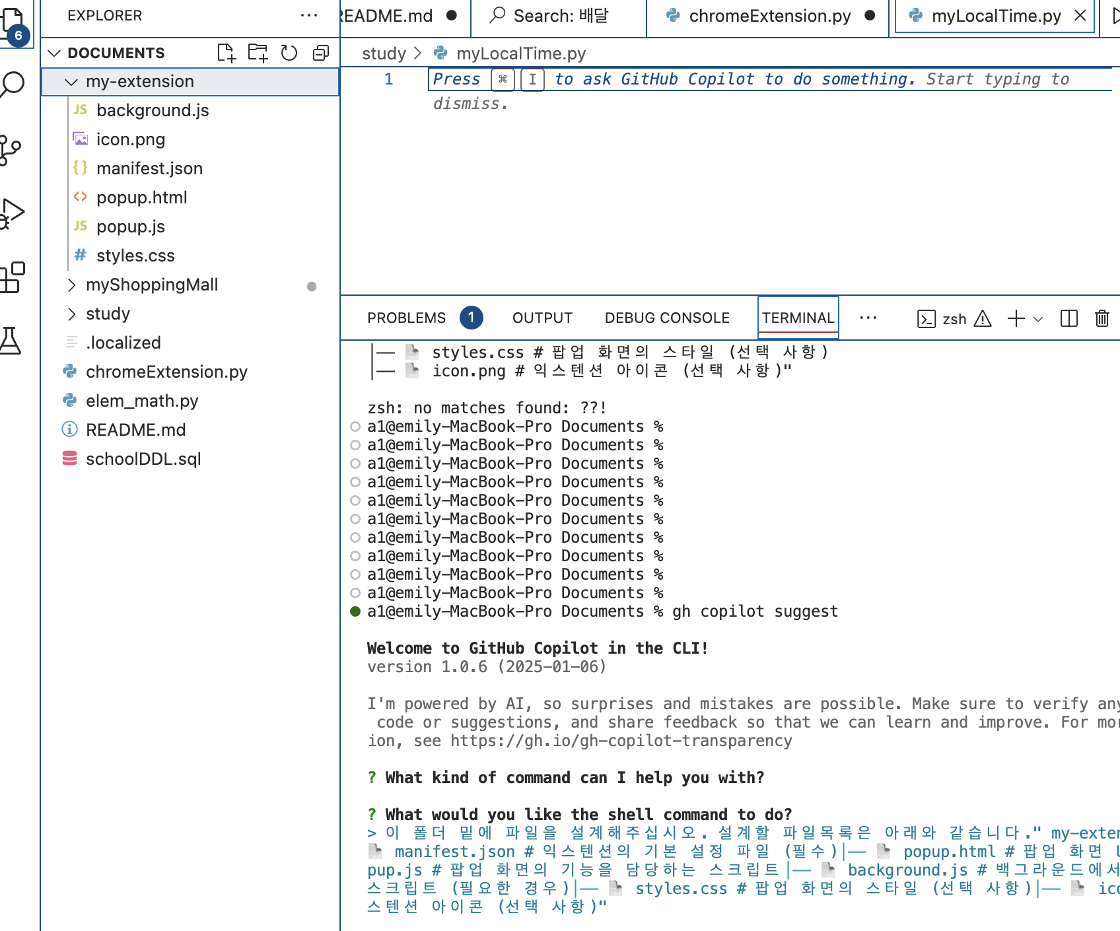1120x931 pixels.
Task: Open the Search: 배달 editor tab
Action: [559, 16]
